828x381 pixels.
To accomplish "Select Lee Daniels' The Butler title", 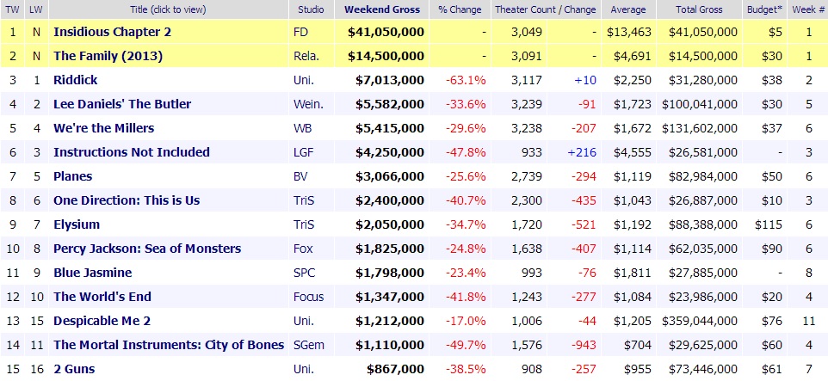I will coord(122,104).
